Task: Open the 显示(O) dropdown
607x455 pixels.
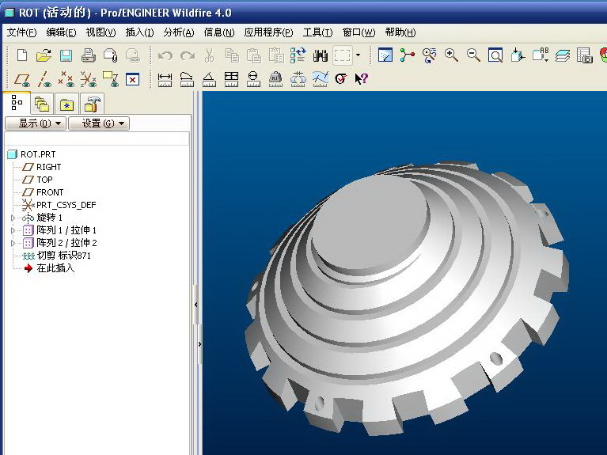Action: coord(36,123)
